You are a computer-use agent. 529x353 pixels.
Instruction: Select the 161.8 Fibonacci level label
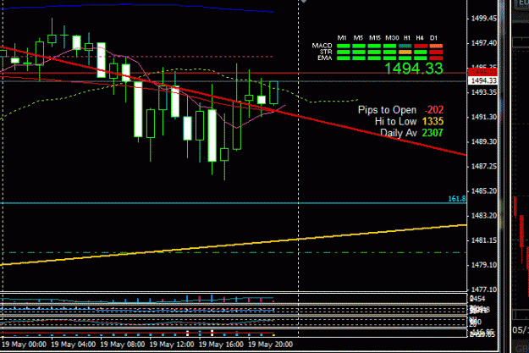457,199
